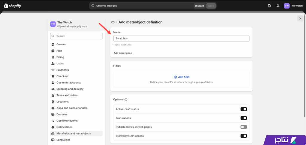Open The Watch account menu
The image size is (306, 145).
click(293, 6)
